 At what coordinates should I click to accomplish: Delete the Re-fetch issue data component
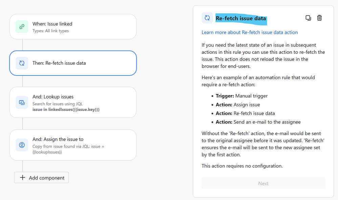click(x=319, y=18)
